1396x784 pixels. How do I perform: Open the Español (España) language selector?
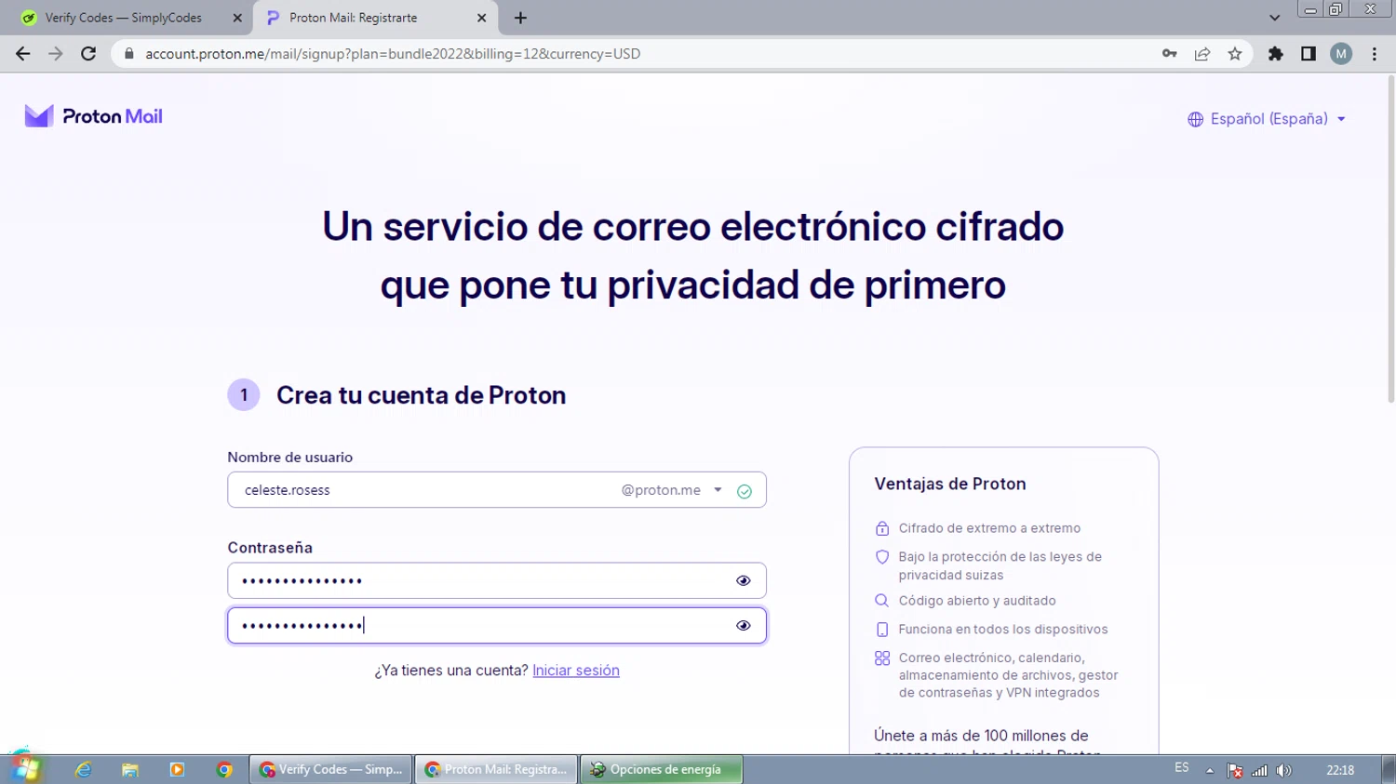(1268, 119)
